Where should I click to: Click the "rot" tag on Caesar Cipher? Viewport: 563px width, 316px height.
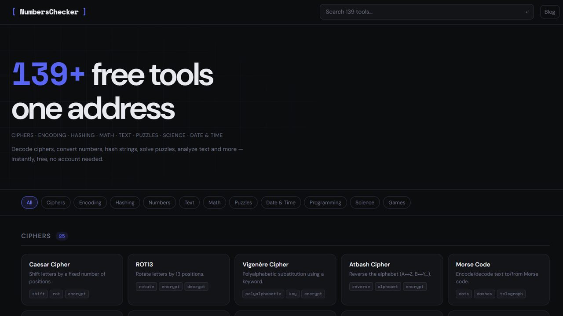56,294
